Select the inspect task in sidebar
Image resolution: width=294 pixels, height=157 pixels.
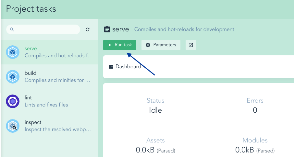49,126
